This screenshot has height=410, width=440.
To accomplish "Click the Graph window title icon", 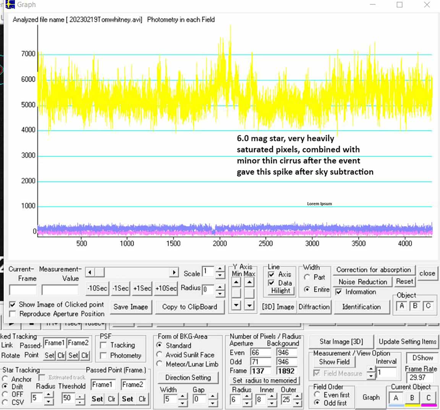I will pos(10,5).
